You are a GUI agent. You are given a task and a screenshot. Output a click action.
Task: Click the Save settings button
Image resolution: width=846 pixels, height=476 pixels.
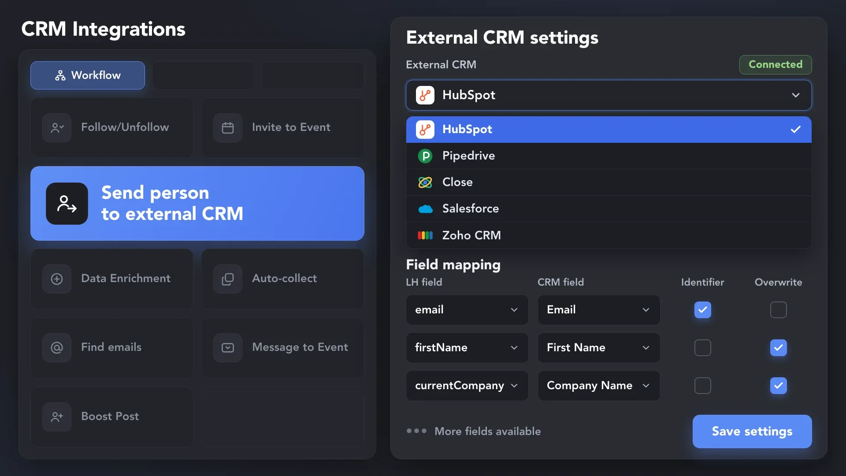pyautogui.click(x=752, y=431)
